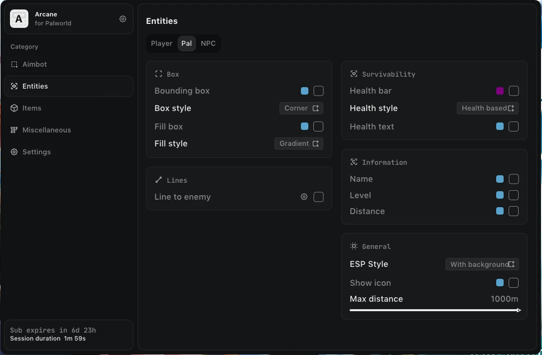
Task: Select the Pal tab
Action: click(x=187, y=43)
